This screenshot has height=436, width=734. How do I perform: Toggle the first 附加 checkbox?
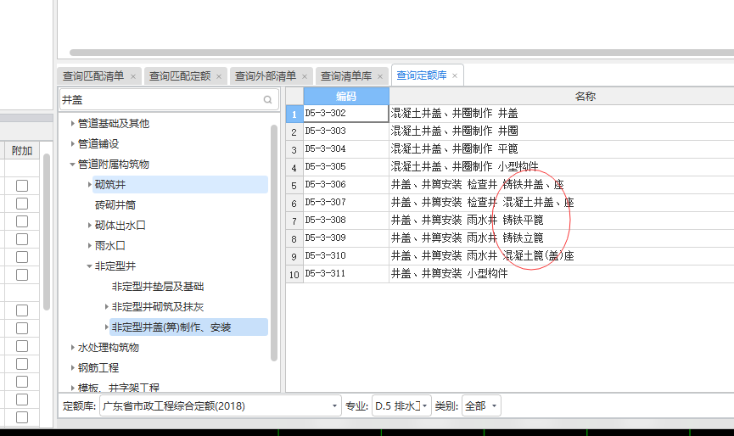click(x=22, y=186)
